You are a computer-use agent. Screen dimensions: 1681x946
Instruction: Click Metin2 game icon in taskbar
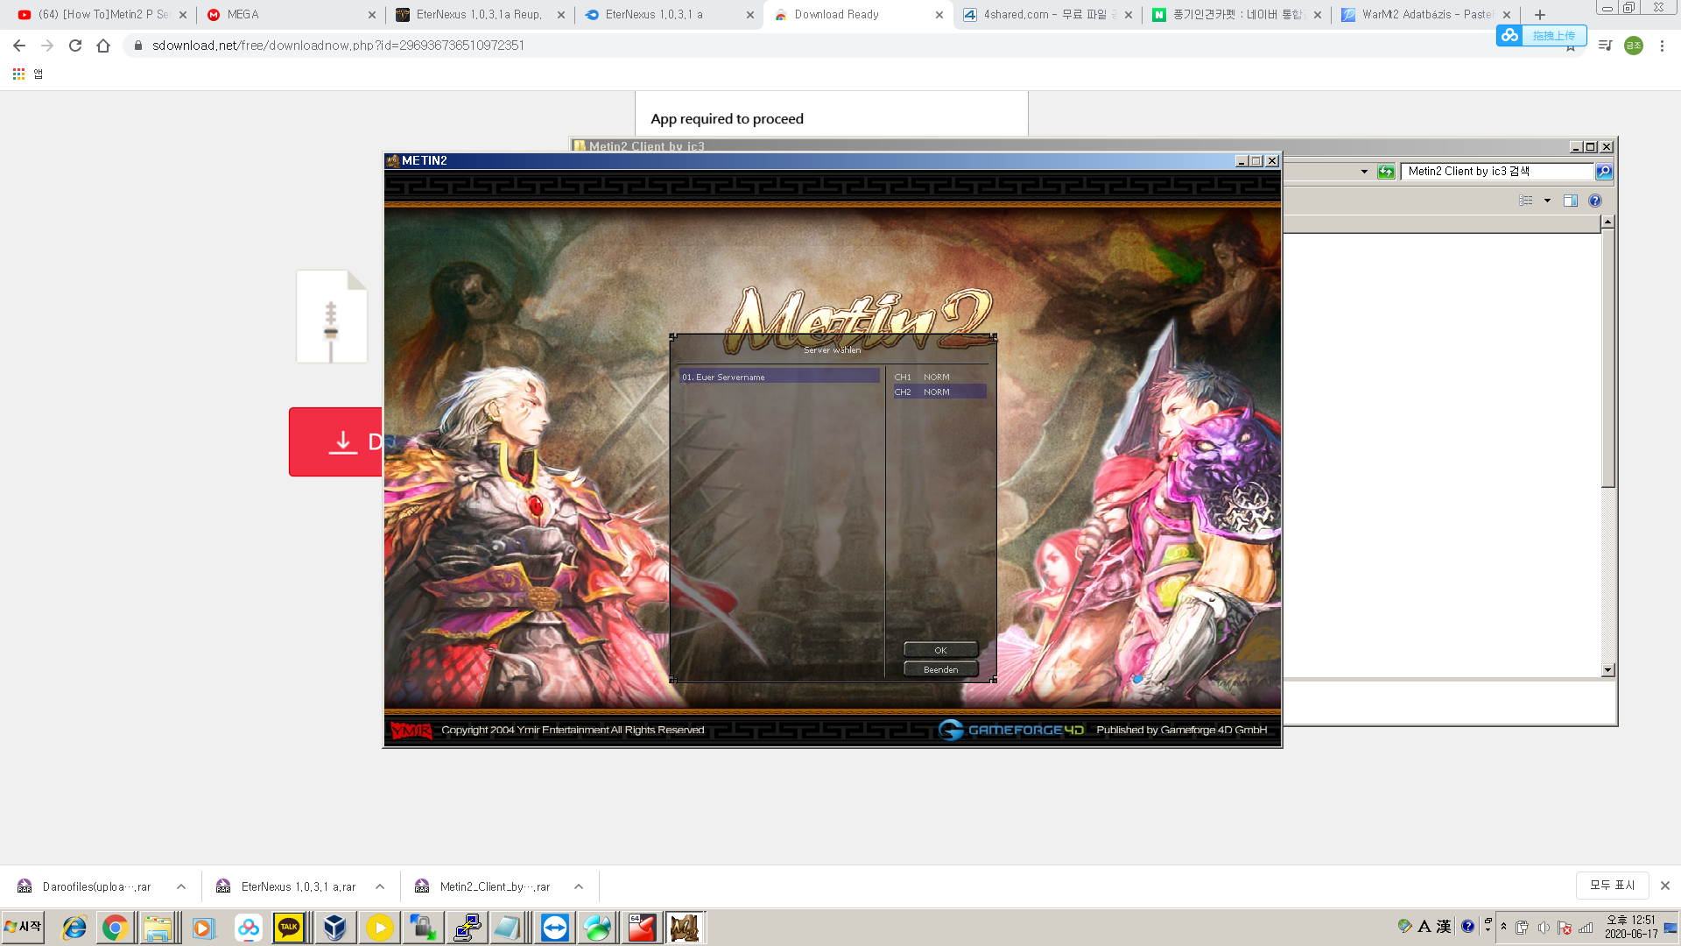click(684, 927)
